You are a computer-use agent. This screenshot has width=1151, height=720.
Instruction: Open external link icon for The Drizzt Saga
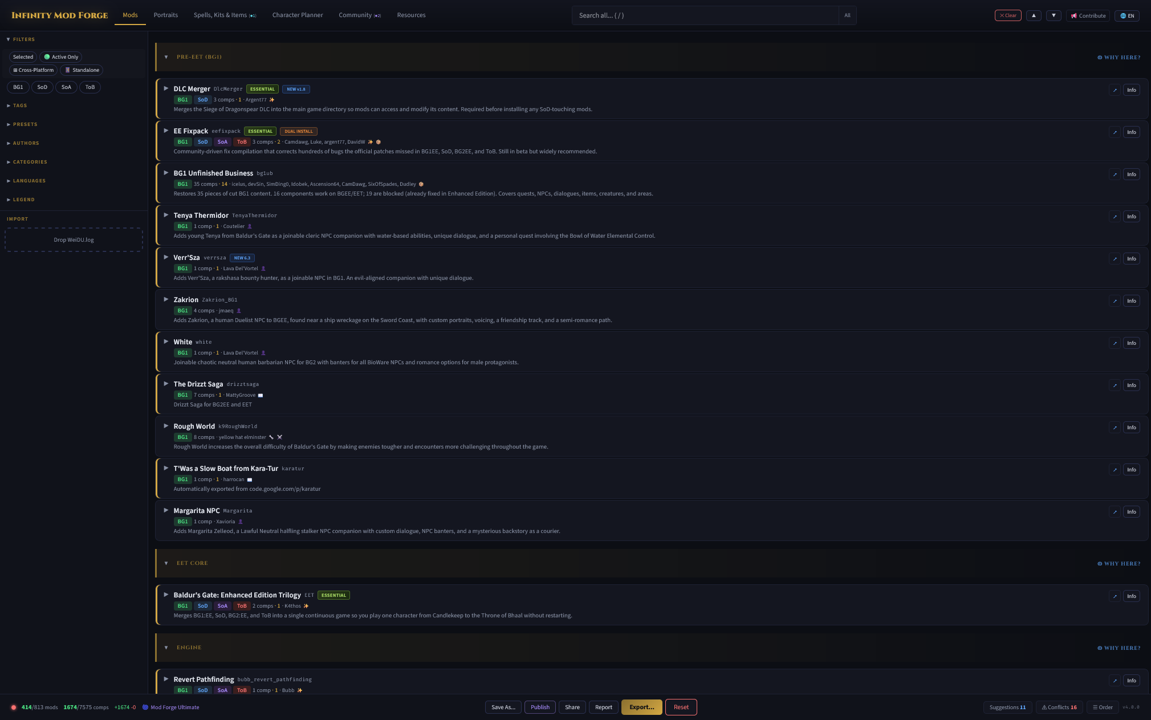pyautogui.click(x=1115, y=385)
